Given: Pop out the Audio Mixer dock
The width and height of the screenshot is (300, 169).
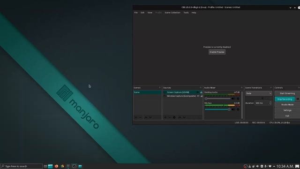Looking at the screenshot, I should point(242,88).
